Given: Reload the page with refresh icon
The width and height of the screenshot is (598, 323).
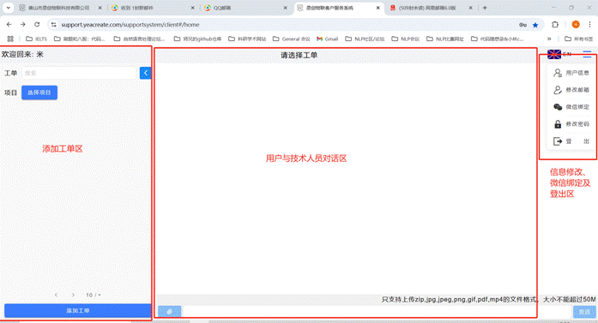Looking at the screenshot, I should [37, 24].
